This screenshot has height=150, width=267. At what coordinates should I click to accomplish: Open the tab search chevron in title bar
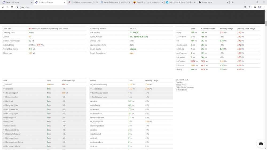pyautogui.click(x=245, y=2)
